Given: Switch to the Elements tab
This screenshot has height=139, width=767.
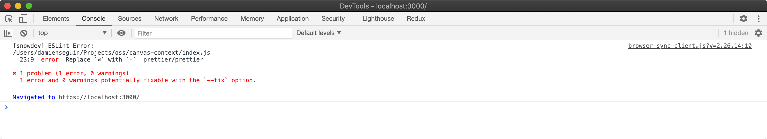Looking at the screenshot, I should [56, 19].
